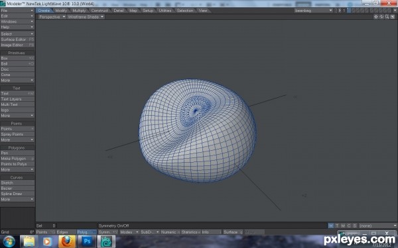Go to previous layer bank arrow
Viewport: 398px width, 248px height.
[x=336, y=11]
